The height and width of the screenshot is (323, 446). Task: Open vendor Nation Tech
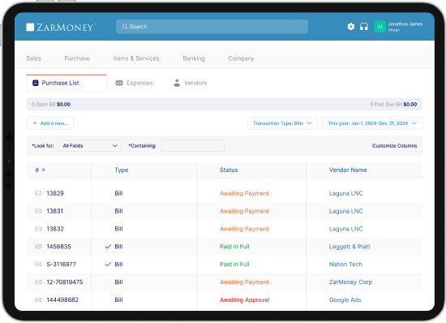point(345,264)
